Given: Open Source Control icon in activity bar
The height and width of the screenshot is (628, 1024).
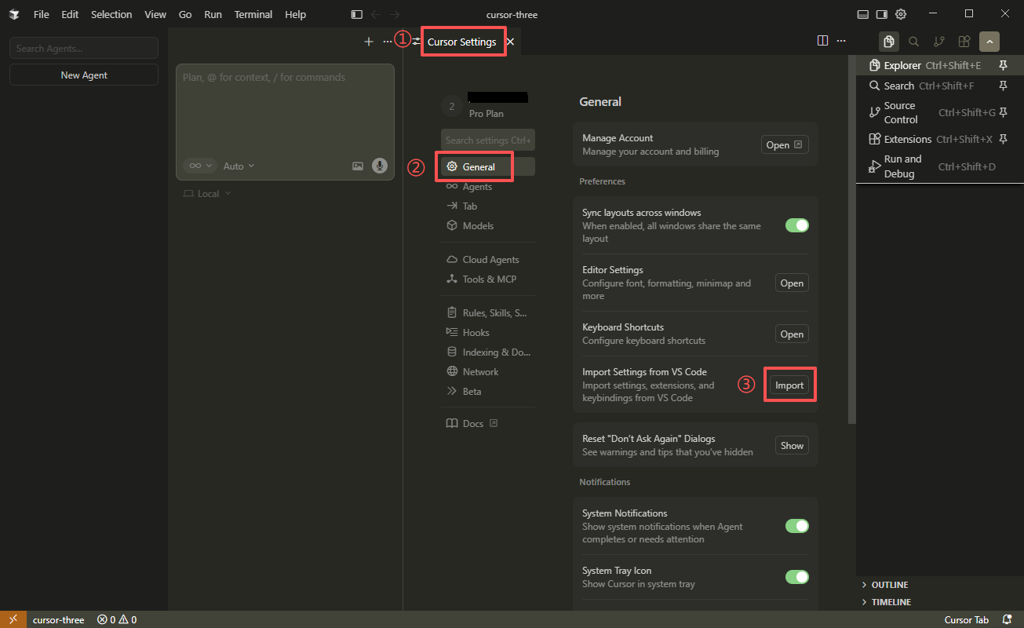Looking at the screenshot, I should tap(939, 42).
